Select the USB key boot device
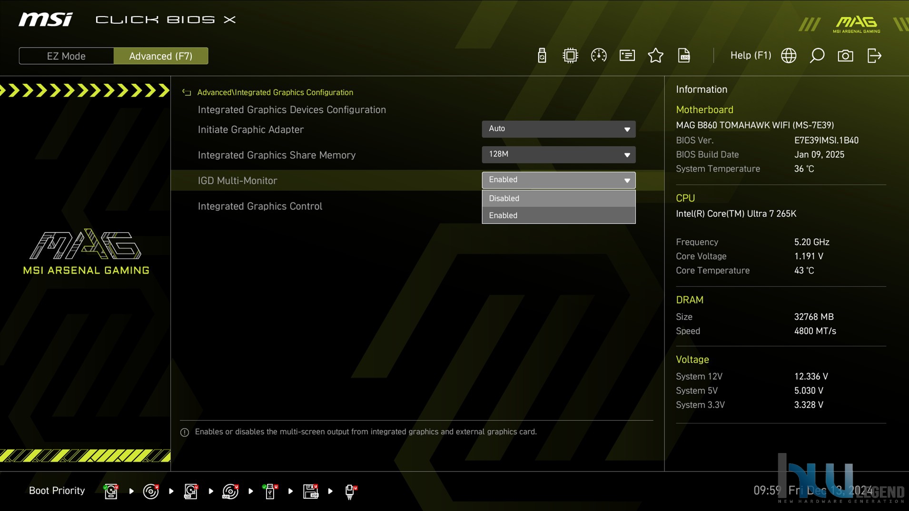The height and width of the screenshot is (511, 909). (x=270, y=491)
